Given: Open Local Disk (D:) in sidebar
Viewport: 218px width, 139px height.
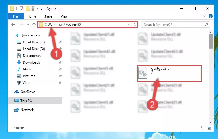Looking at the screenshot, I should tap(34, 49).
